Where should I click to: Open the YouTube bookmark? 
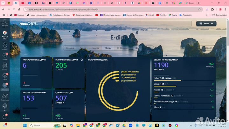coord(161,15)
